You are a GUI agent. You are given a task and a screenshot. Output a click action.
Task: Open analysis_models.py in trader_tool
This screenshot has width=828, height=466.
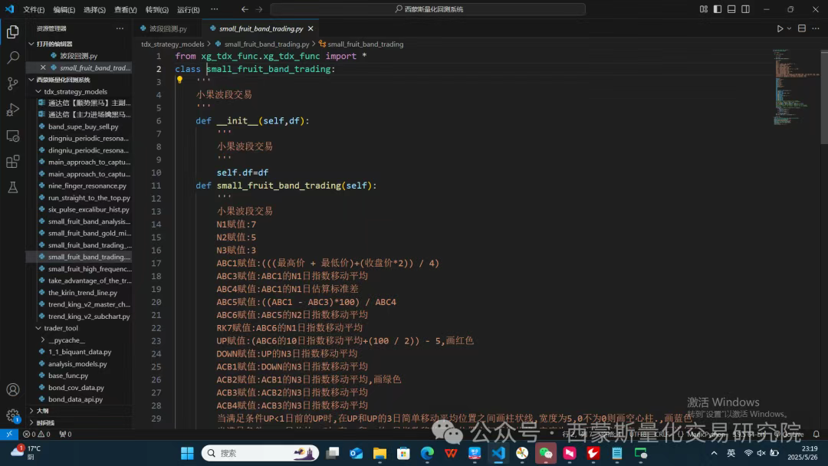(x=79, y=363)
